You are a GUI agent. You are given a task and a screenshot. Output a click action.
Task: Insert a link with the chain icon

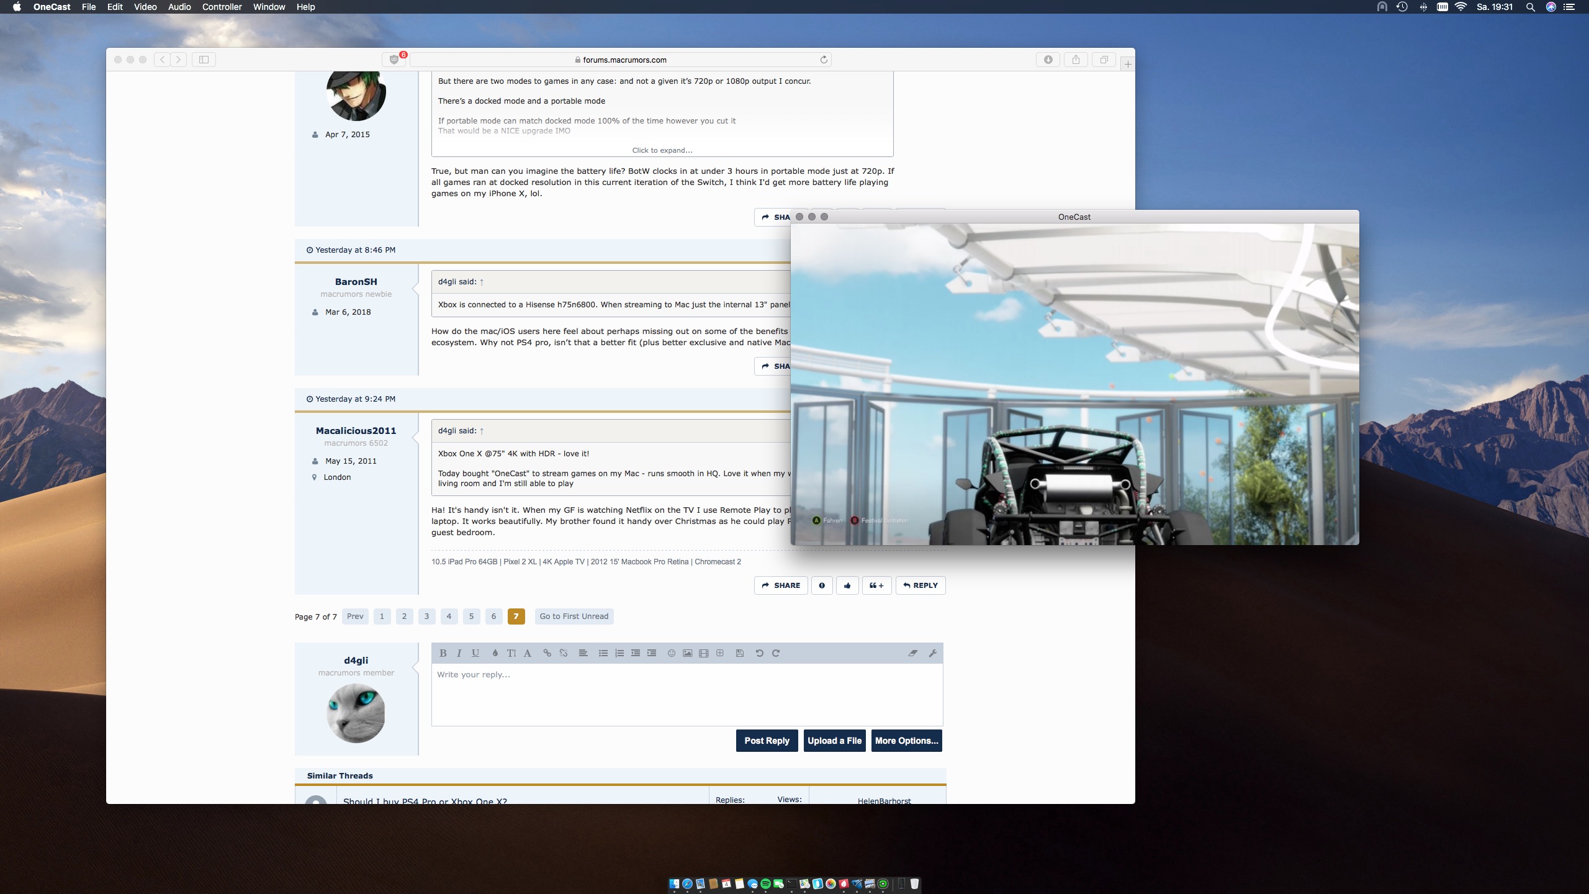coord(547,653)
